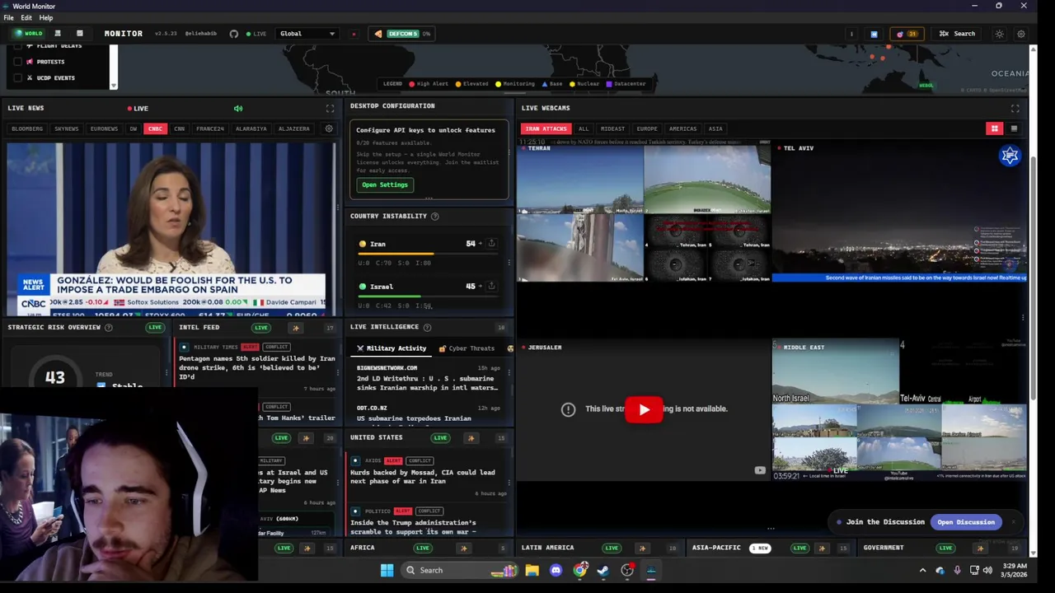The width and height of the screenshot is (1055, 593).
Task: Select the AMERICAS webcams tab
Action: 682,128
